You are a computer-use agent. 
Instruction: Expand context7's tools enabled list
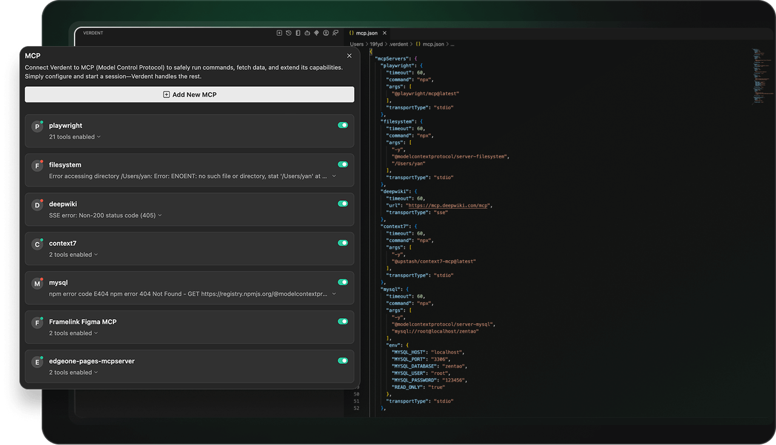pos(74,254)
